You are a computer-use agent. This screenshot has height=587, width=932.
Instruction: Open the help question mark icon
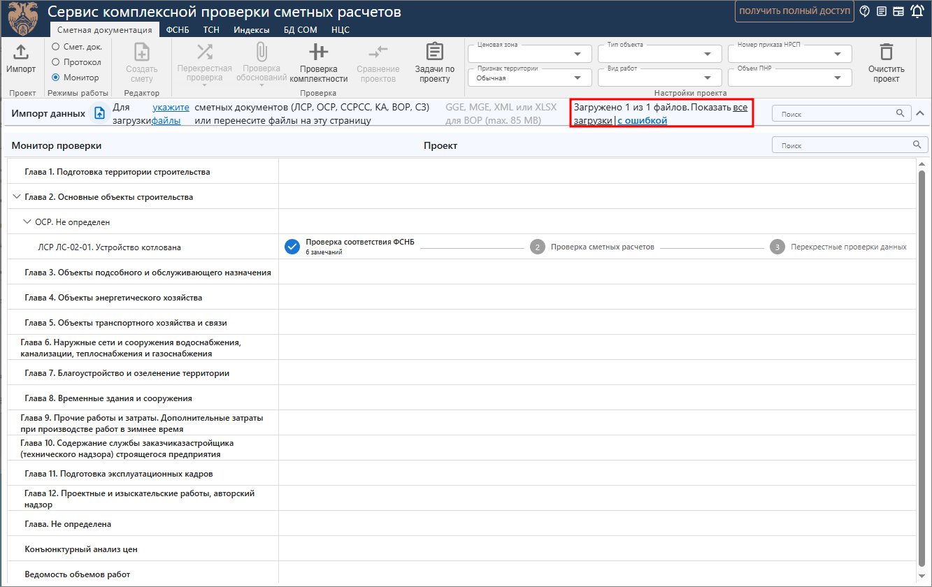point(865,11)
